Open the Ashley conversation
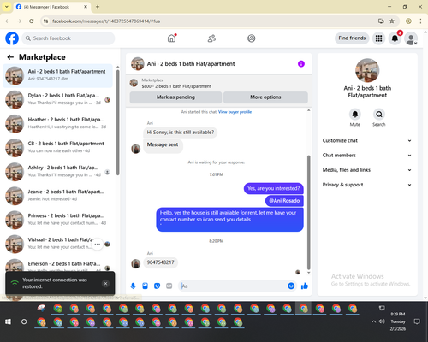 [57, 172]
